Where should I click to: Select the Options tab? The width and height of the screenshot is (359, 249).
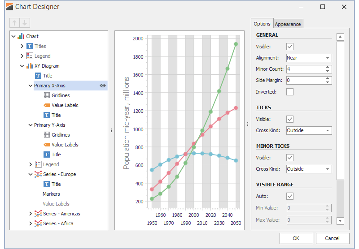pyautogui.click(x=262, y=24)
